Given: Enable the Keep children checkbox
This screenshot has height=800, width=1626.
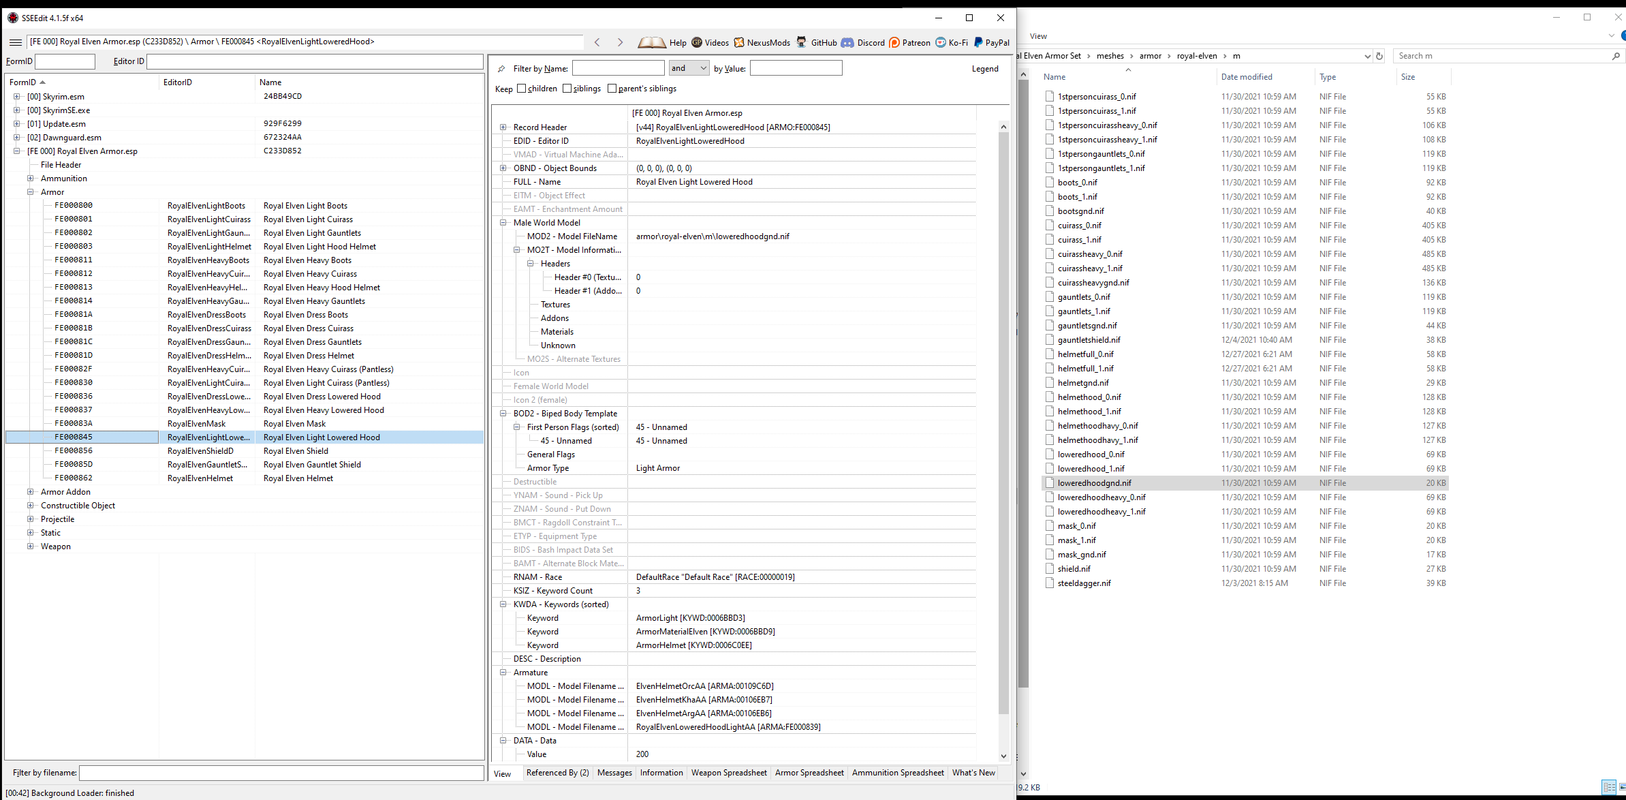Looking at the screenshot, I should 522,89.
